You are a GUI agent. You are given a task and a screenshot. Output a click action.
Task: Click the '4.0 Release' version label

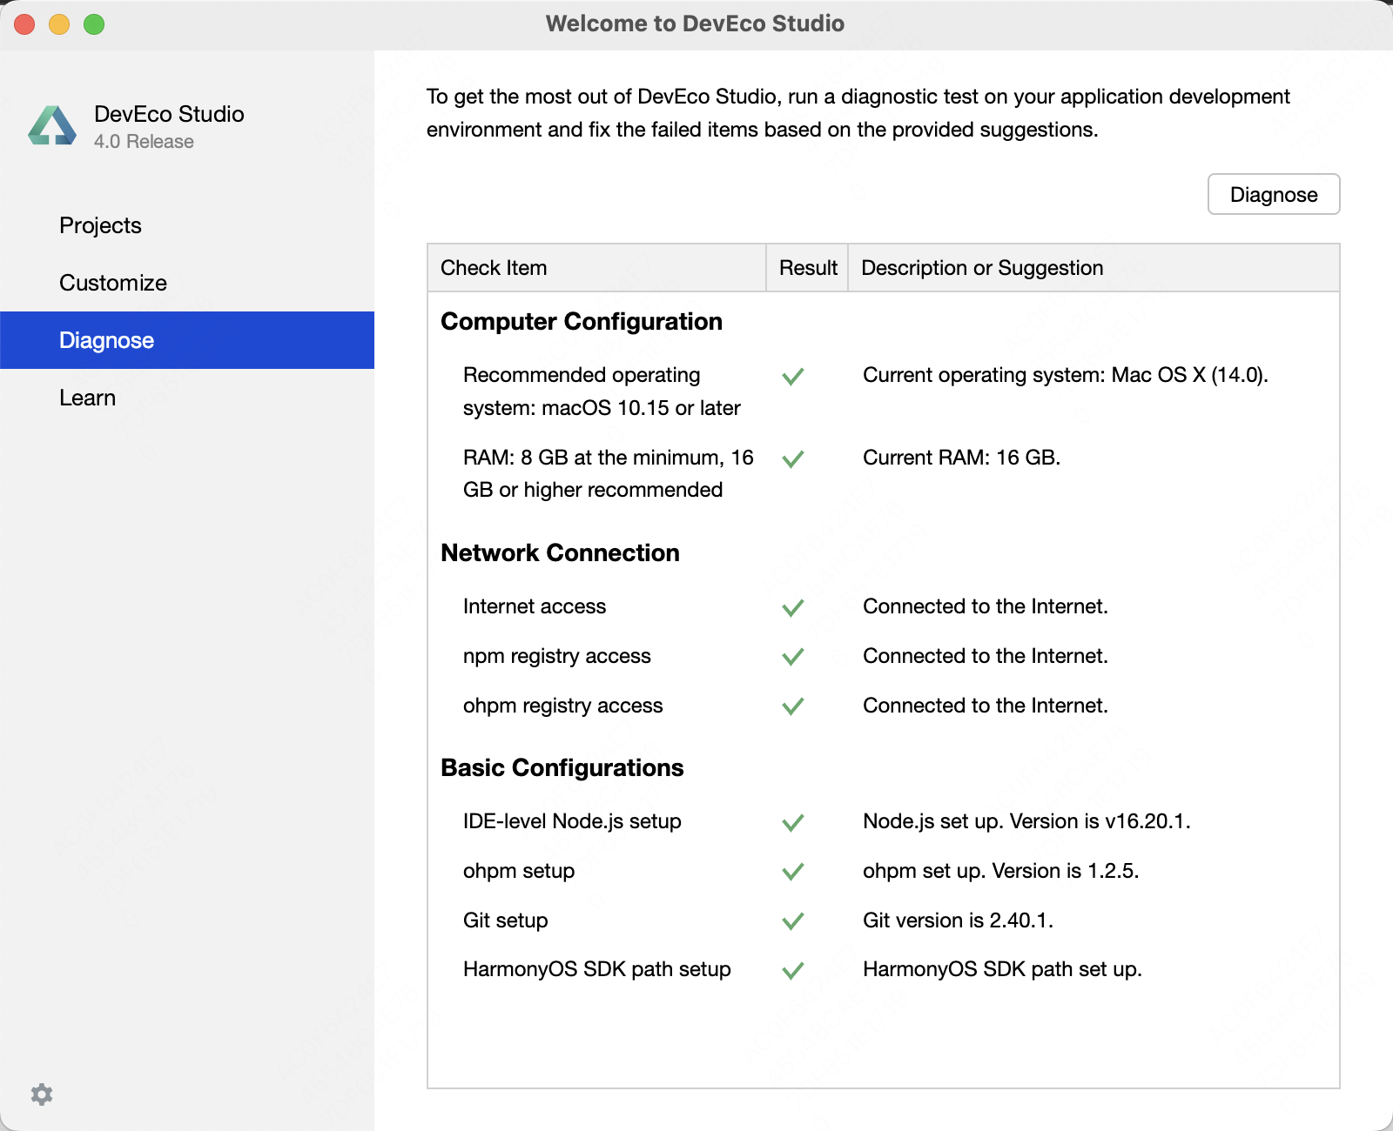pos(144,142)
